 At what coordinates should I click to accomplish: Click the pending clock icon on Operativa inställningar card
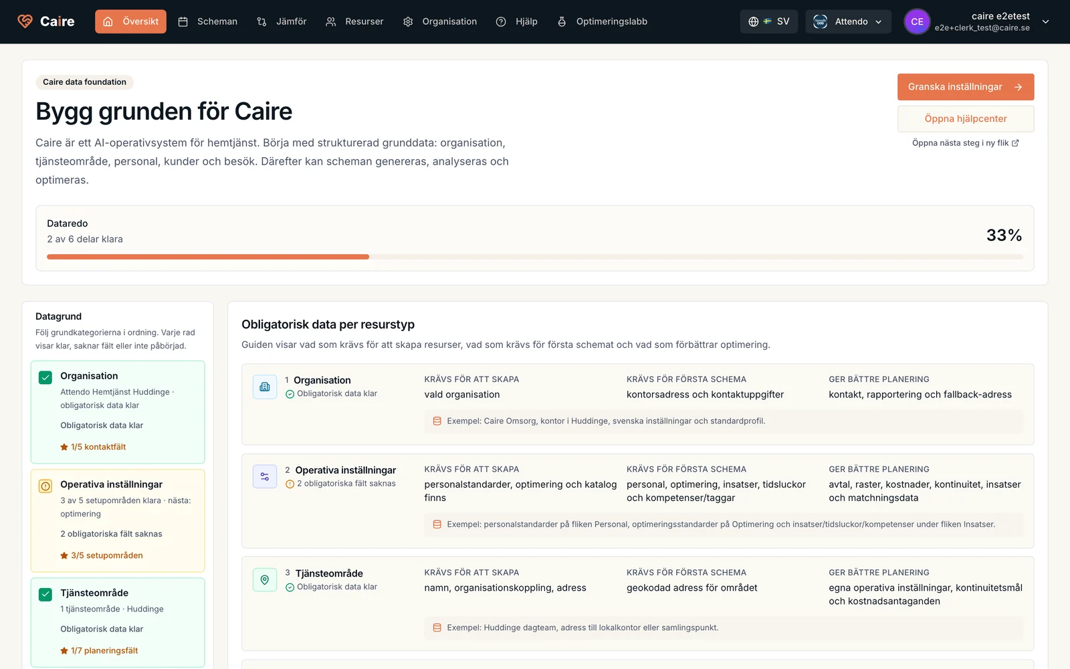point(45,486)
